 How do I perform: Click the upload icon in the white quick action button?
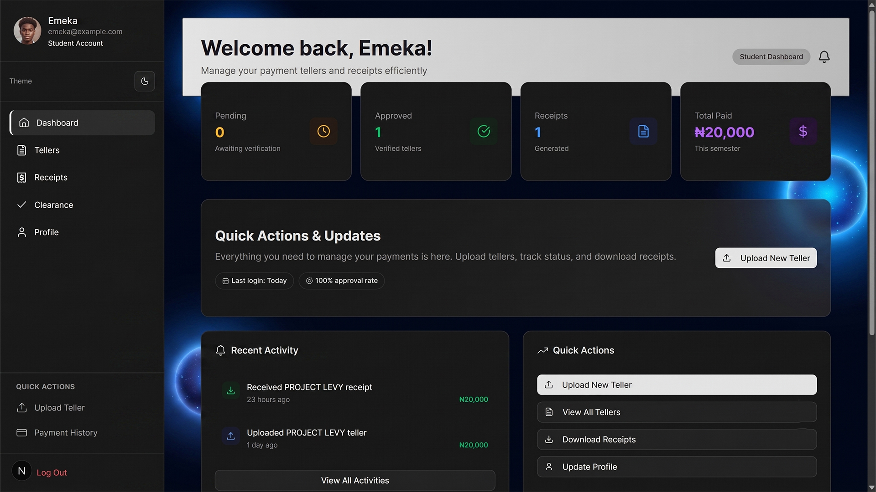pos(549,385)
